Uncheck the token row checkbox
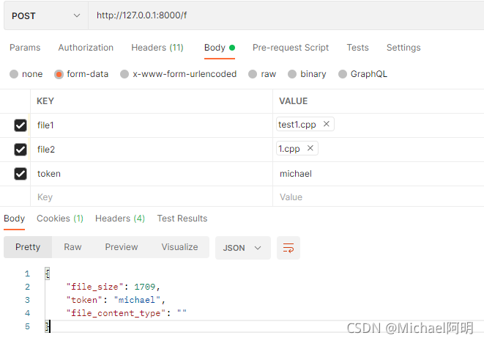The width and height of the screenshot is (484, 341). (x=21, y=174)
